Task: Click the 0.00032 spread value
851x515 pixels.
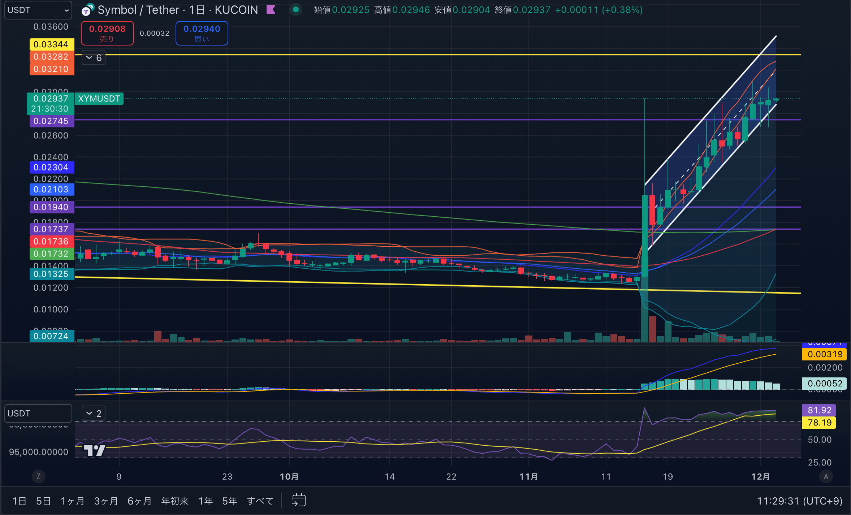Action: (155, 33)
